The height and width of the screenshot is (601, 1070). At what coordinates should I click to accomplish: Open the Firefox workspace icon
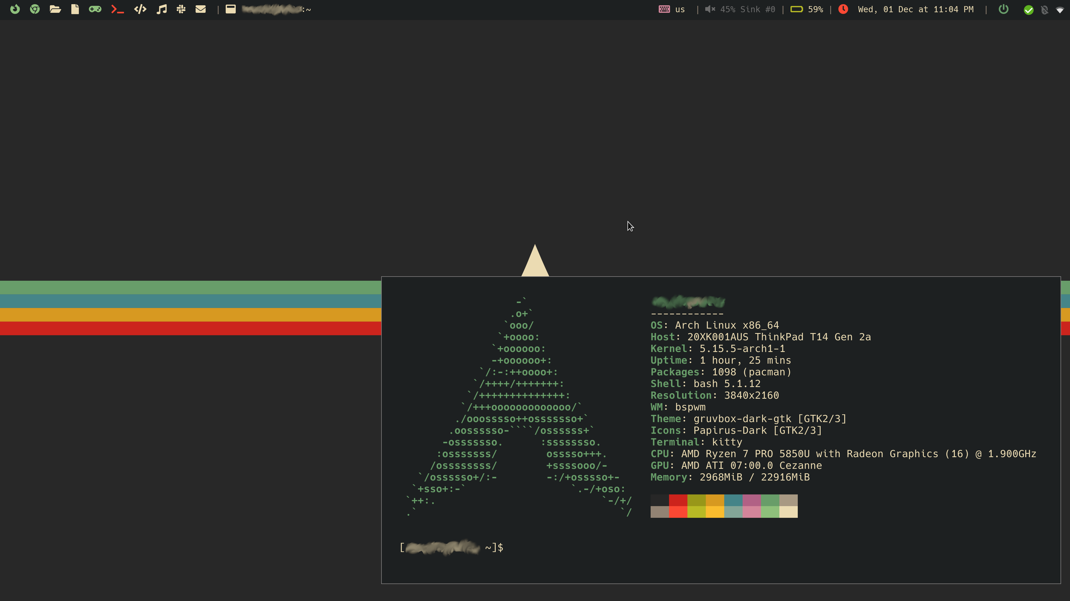point(15,9)
